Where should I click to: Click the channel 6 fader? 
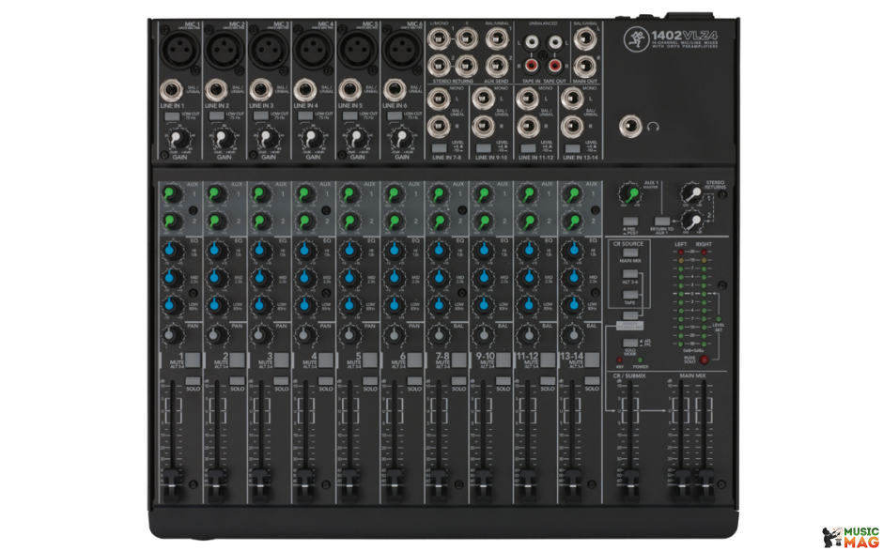[x=395, y=485]
